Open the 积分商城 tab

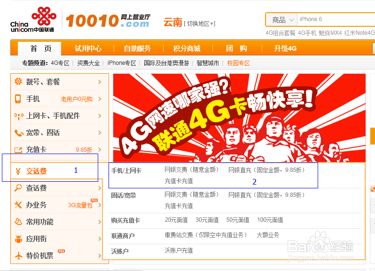[x=187, y=48]
